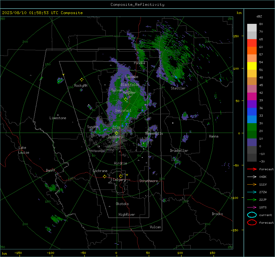Click the purple 39-36 dBZ color swatch

click(x=252, y=104)
